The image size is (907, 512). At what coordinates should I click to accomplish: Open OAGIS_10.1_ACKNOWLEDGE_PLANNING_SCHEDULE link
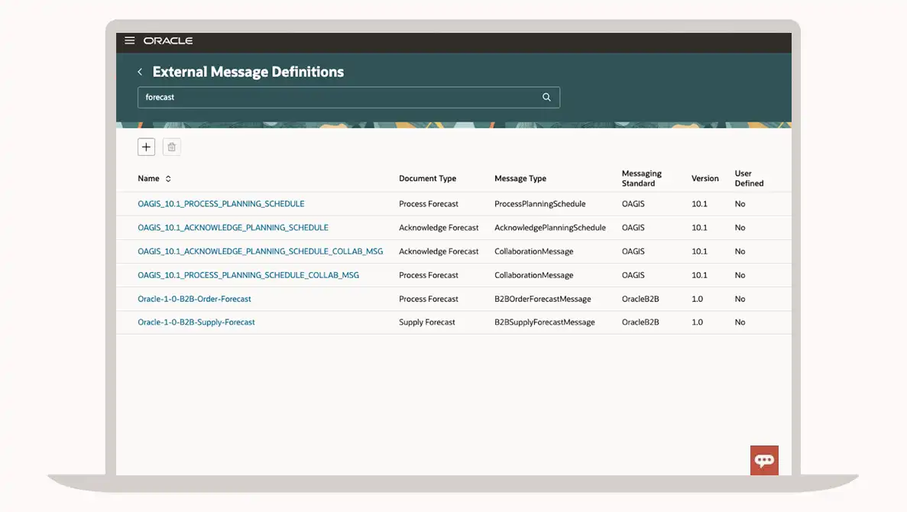pos(233,228)
